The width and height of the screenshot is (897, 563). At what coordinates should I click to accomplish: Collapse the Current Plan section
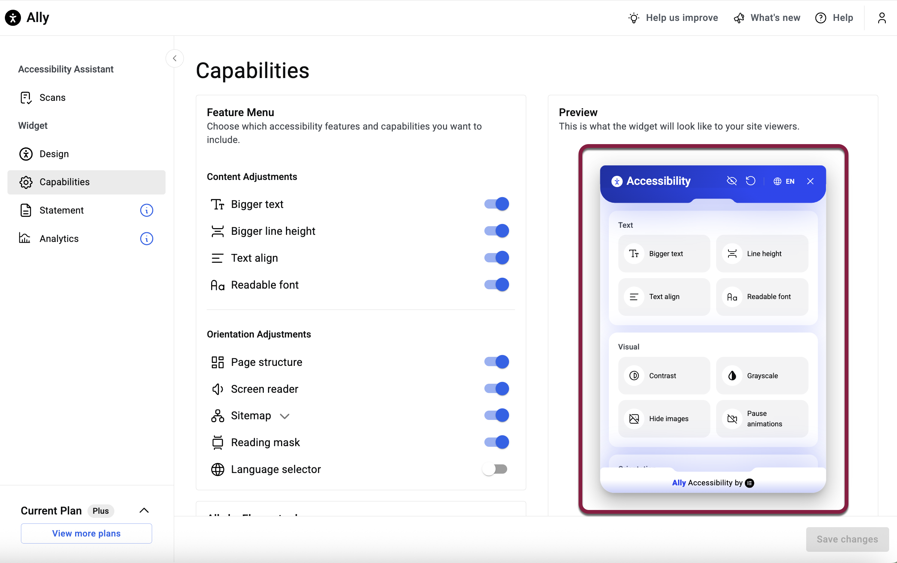(x=144, y=510)
